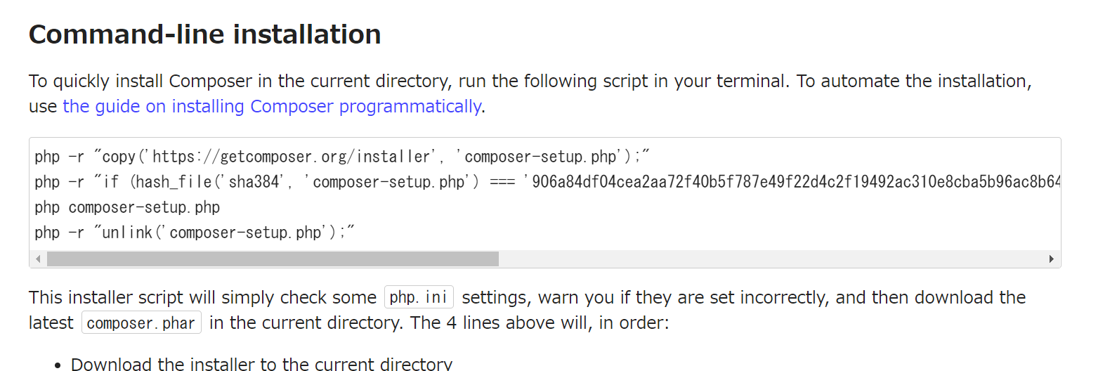Click the code block's right scroll arrow
This screenshot has height=371, width=1117.
(x=1052, y=259)
